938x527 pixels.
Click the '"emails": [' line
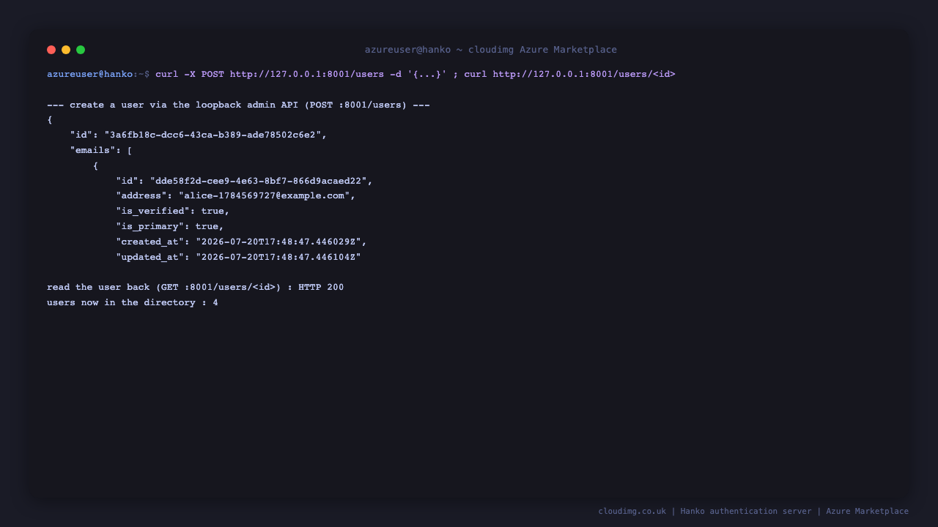(101, 150)
